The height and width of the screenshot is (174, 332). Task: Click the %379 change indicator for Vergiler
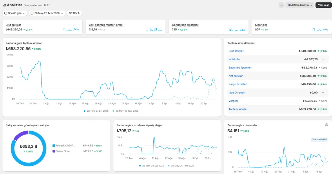(x=323, y=101)
